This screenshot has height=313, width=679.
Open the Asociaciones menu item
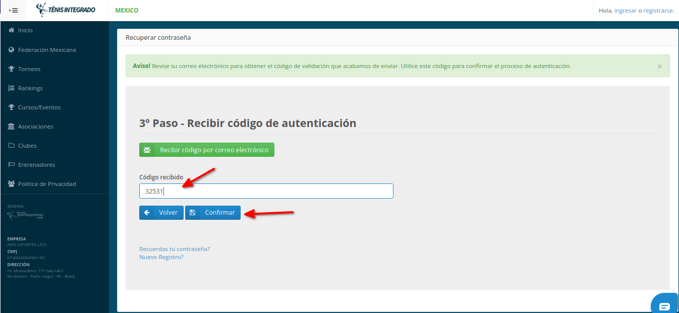pyautogui.click(x=35, y=127)
